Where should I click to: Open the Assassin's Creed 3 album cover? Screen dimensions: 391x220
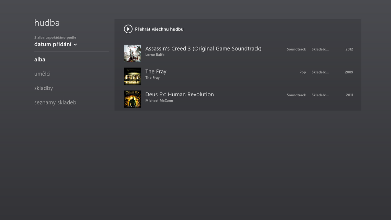click(133, 53)
